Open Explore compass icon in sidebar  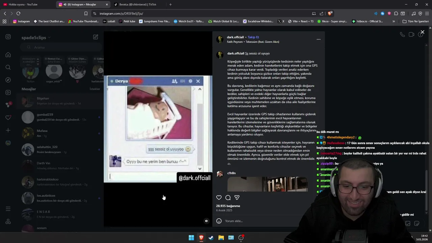coord(8,80)
